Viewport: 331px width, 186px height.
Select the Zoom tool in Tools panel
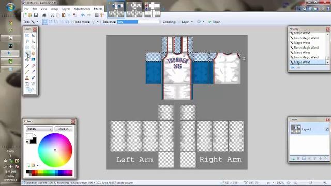[x=33, y=48]
